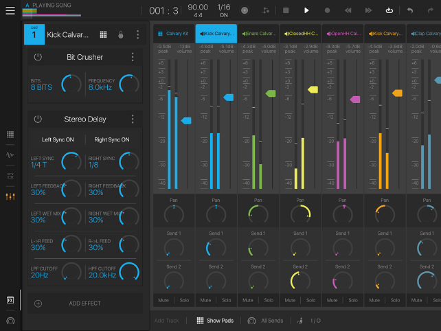The image size is (441, 331).
Task: Click the BITS knob
Action: [71, 84]
